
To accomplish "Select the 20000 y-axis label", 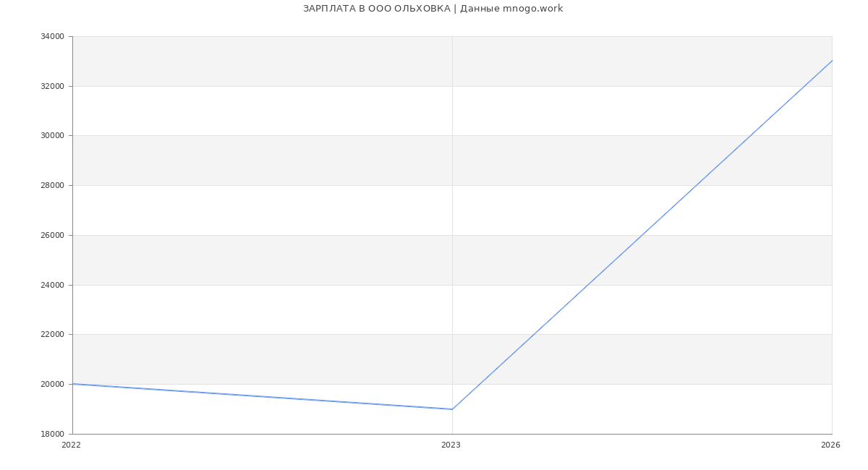I will coord(52,385).
